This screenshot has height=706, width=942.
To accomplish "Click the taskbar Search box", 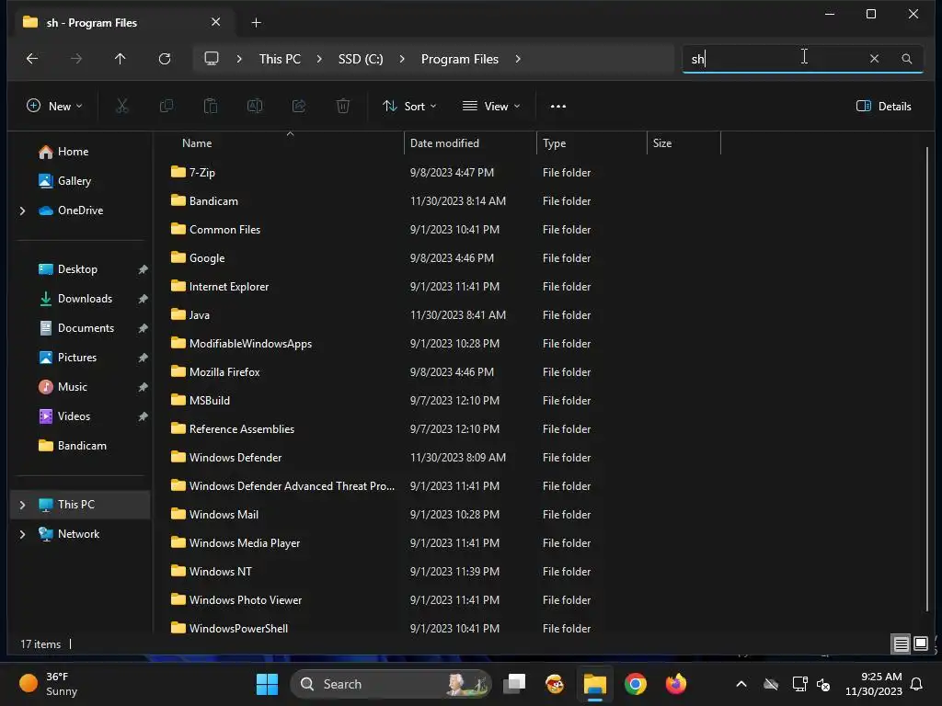I will click(x=390, y=684).
